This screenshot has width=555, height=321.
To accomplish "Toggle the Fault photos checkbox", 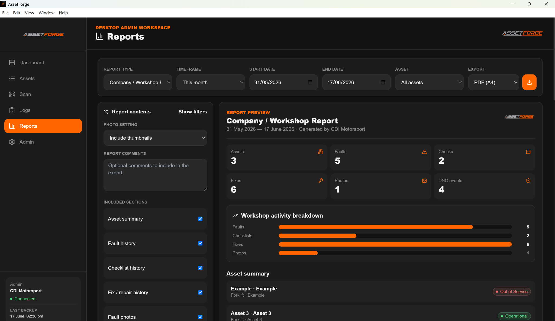I will pos(200,317).
